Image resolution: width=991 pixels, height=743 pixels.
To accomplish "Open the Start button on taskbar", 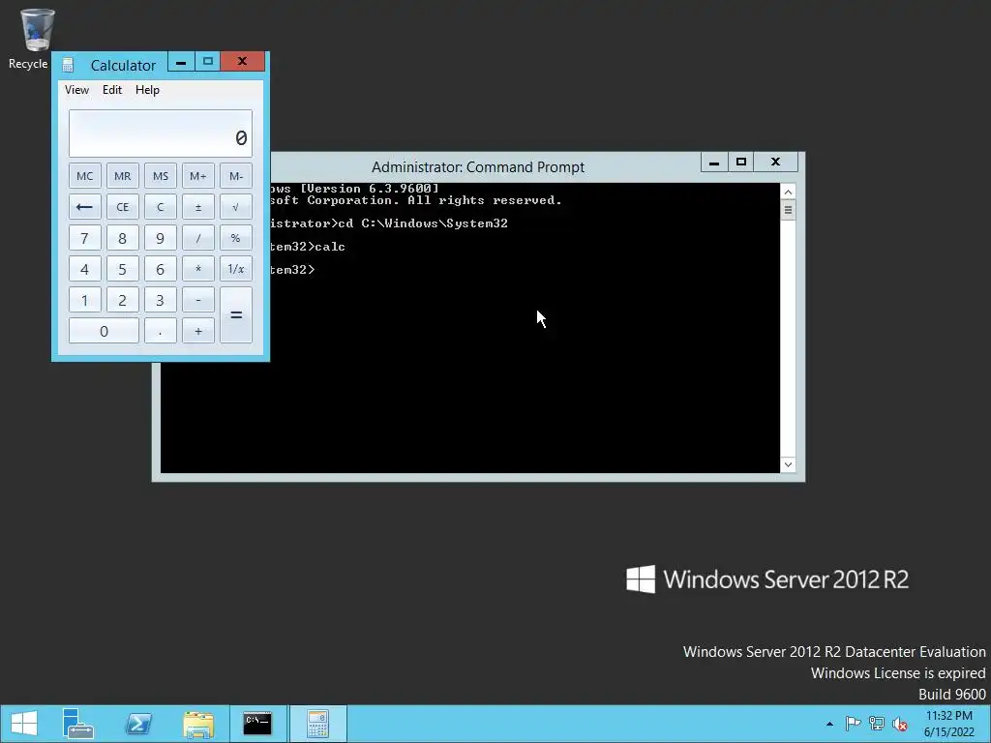I will [x=24, y=724].
